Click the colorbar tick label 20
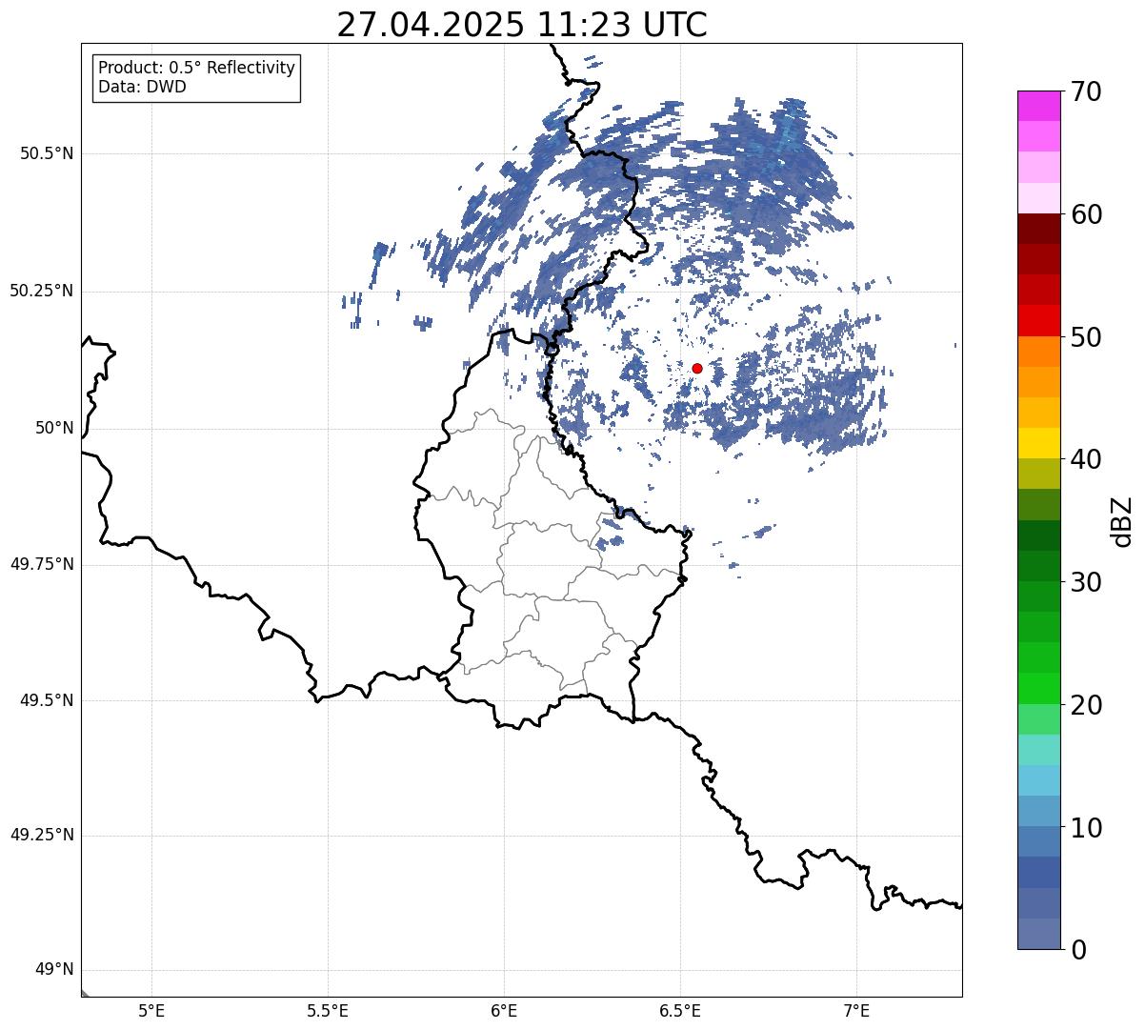The width and height of the screenshot is (1145, 1030). pyautogui.click(x=1086, y=705)
